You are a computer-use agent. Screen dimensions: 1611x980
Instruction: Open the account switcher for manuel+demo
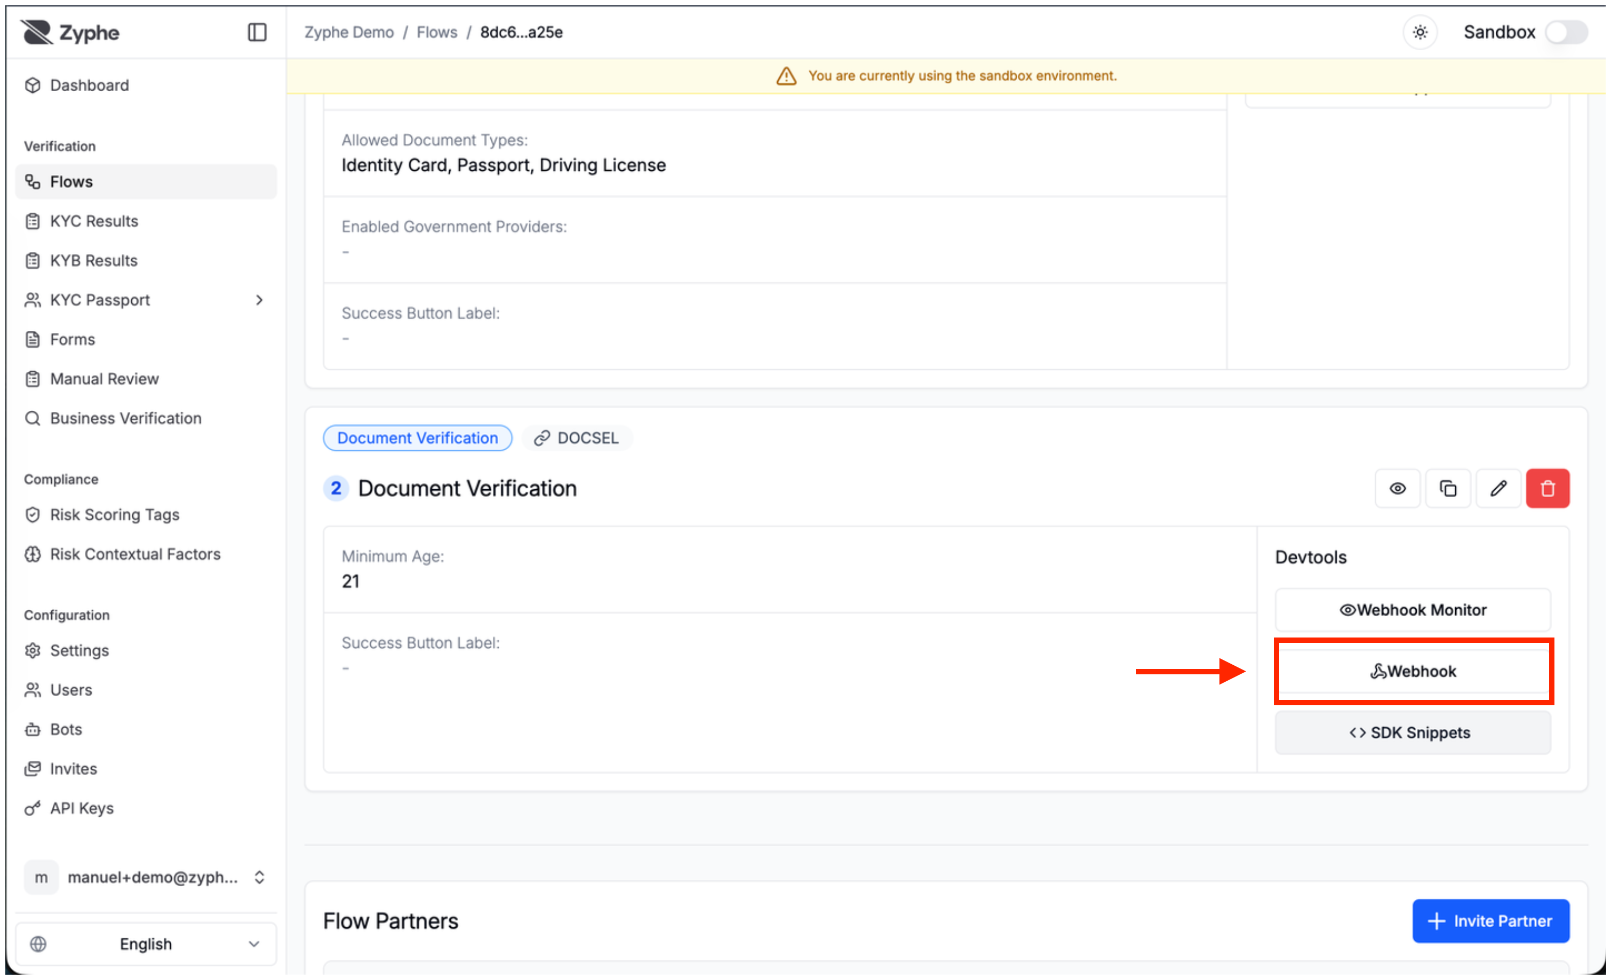coord(145,877)
